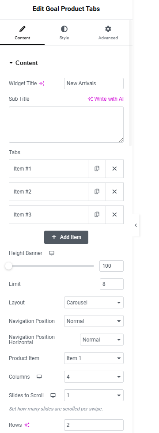Delete tab Item #1
Image resolution: width=159 pixels, height=433 pixels.
click(114, 168)
